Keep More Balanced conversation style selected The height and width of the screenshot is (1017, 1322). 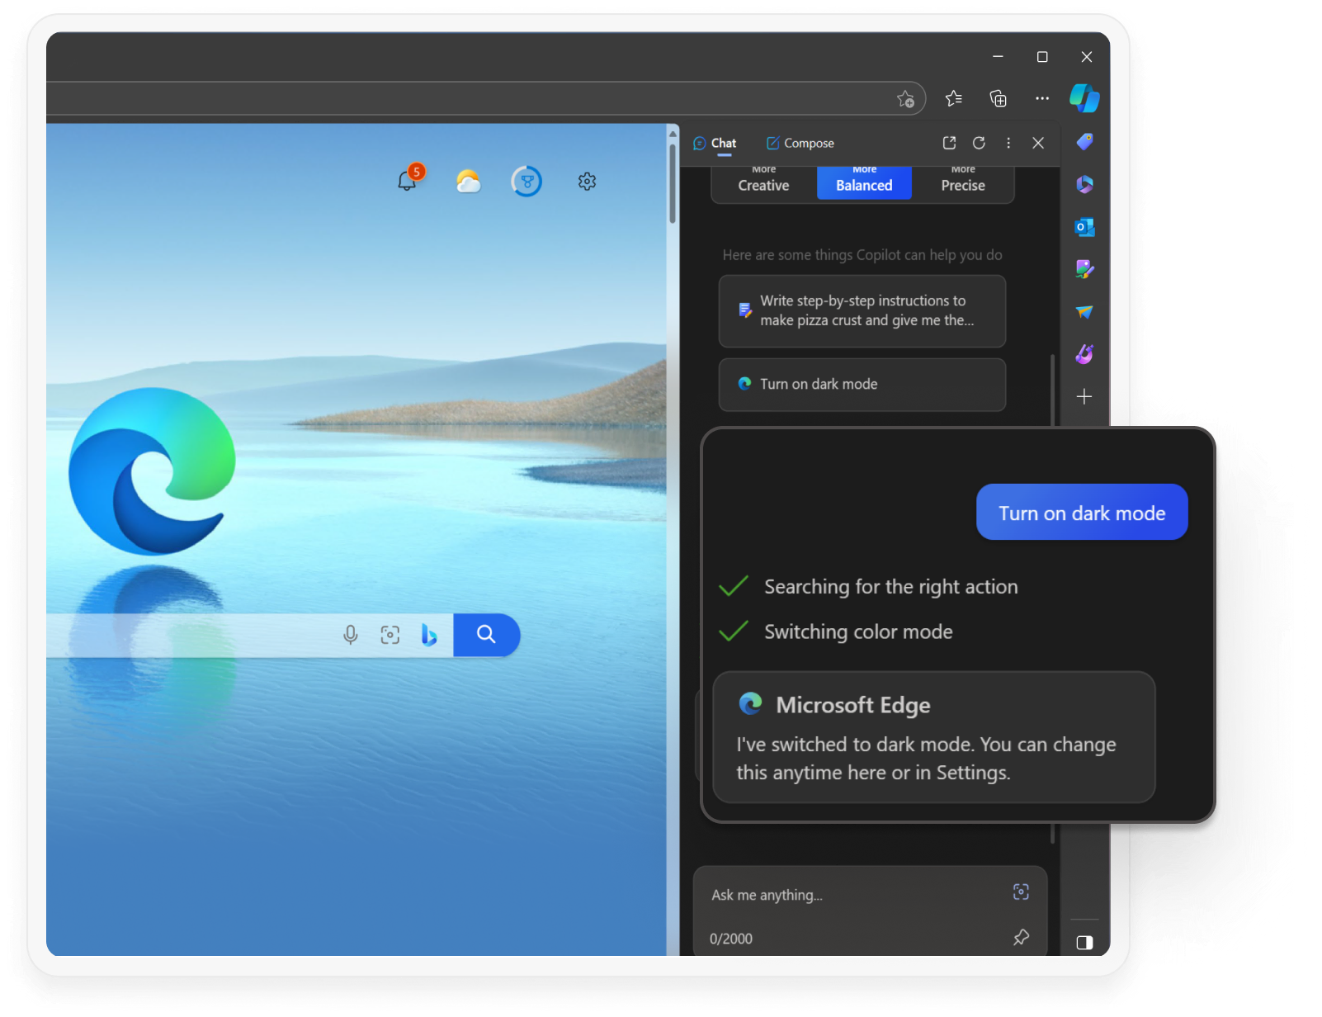(x=864, y=180)
